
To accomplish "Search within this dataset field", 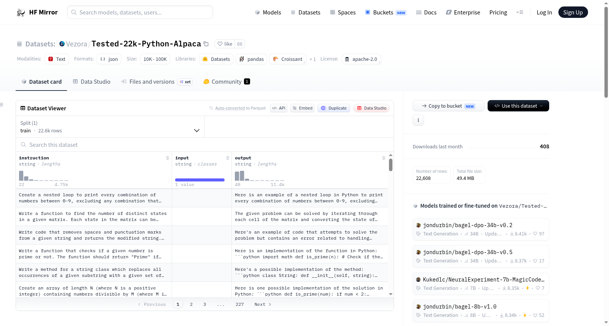I will tap(205, 145).
